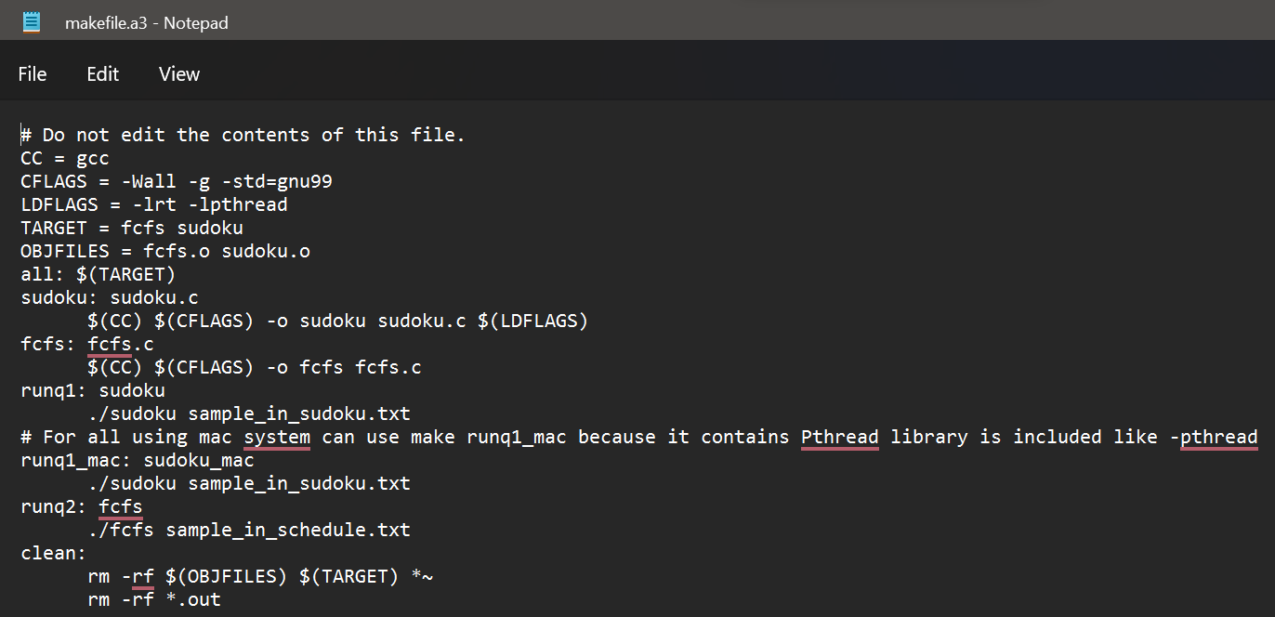The width and height of the screenshot is (1275, 617).
Task: Open the View menu
Action: [178, 73]
